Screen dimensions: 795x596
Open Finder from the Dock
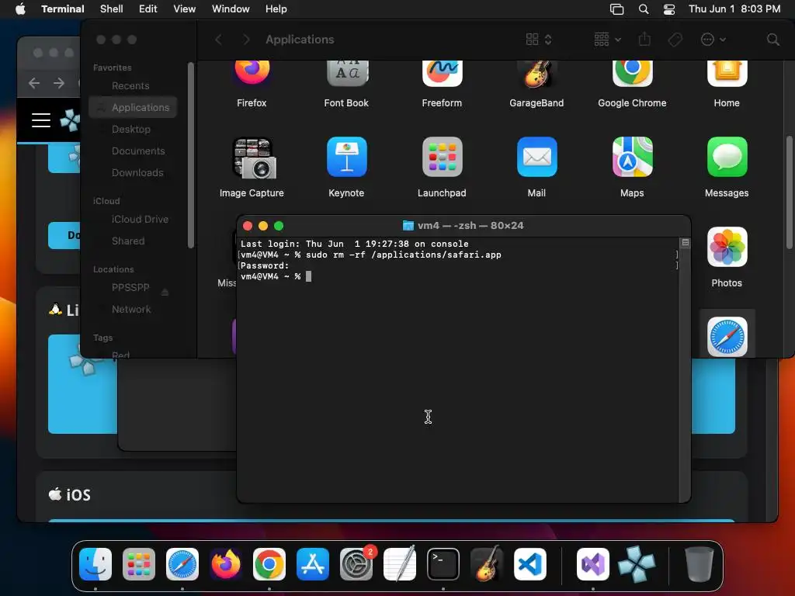point(95,563)
